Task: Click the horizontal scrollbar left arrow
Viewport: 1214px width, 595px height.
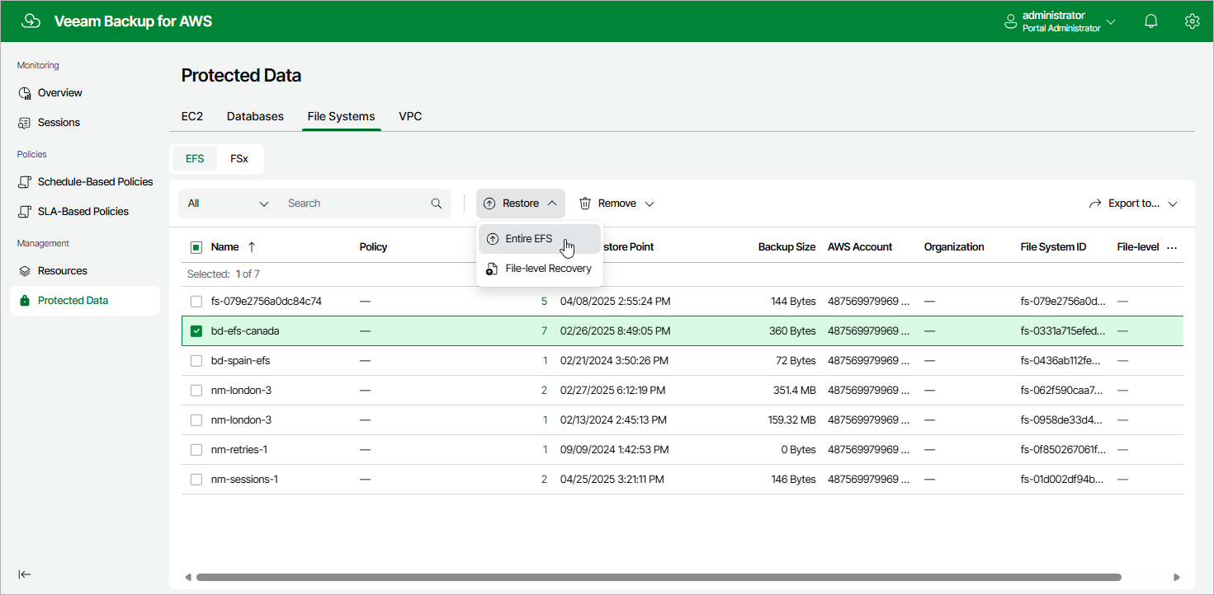Action: tap(188, 578)
